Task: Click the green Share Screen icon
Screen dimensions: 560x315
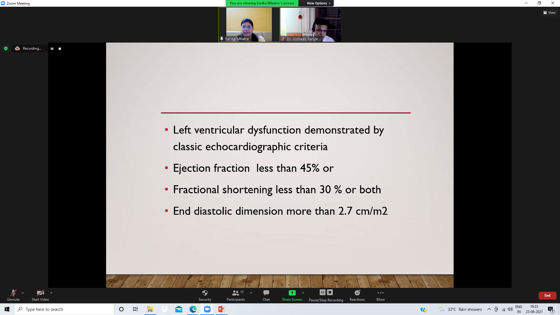Action: [292, 293]
